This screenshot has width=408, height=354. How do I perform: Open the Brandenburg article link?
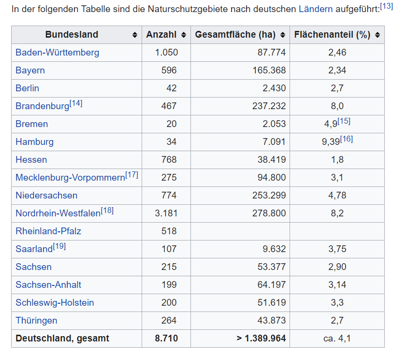point(42,106)
